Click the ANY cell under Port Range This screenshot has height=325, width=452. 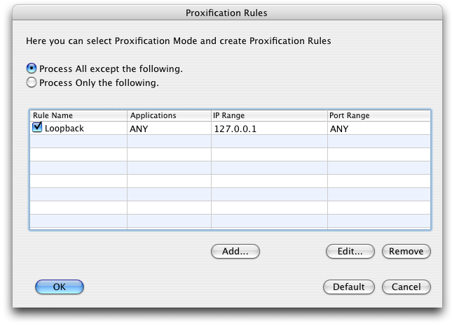(338, 129)
